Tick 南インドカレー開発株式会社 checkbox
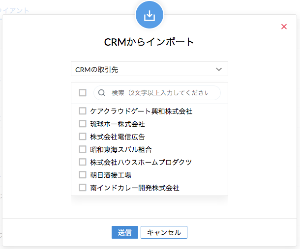Image resolution: width=300 pixels, height=249 pixels. coord(83,188)
